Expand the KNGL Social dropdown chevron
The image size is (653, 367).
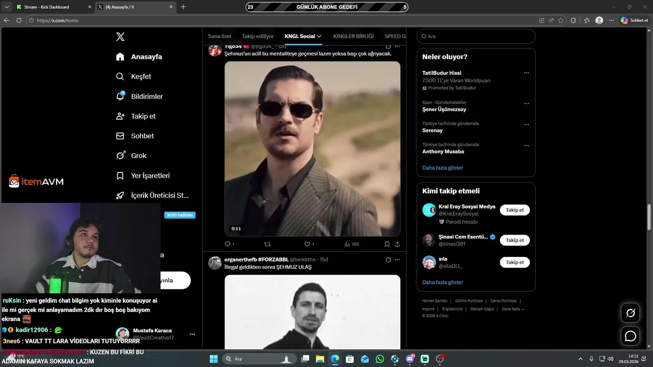click(x=319, y=36)
